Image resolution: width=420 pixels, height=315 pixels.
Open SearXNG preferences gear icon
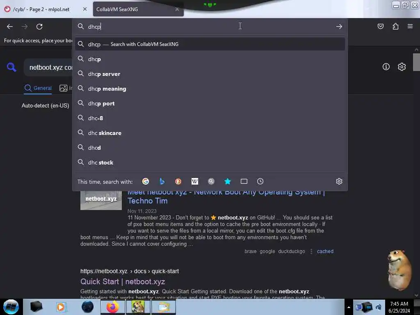pyautogui.click(x=402, y=67)
